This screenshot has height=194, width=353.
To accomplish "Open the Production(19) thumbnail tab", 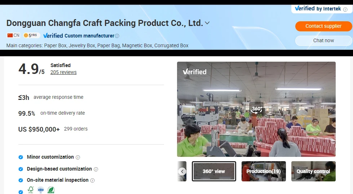I will 264,171.
